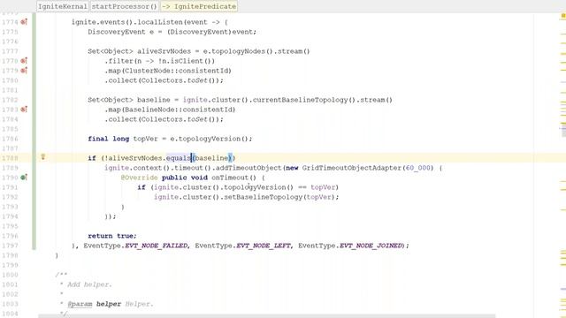Click the '@Override' annotation
566x318 pixels.
[140, 178]
